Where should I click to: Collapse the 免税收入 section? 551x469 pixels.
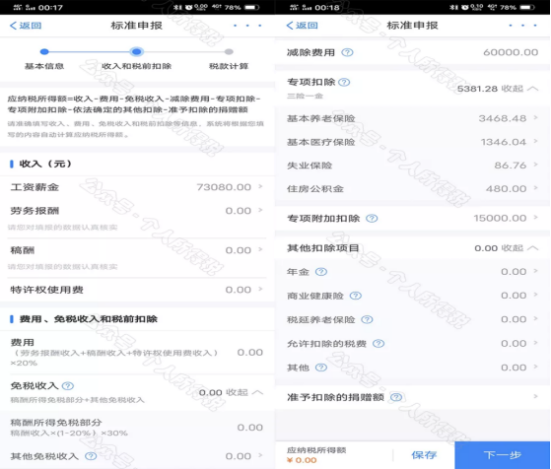tap(244, 392)
